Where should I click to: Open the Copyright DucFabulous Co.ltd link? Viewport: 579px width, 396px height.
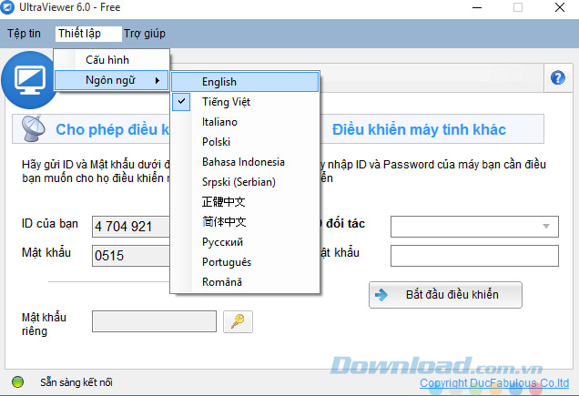point(494,383)
